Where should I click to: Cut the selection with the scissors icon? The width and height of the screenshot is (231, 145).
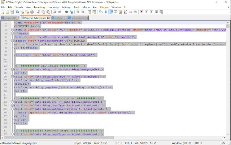point(39,12)
